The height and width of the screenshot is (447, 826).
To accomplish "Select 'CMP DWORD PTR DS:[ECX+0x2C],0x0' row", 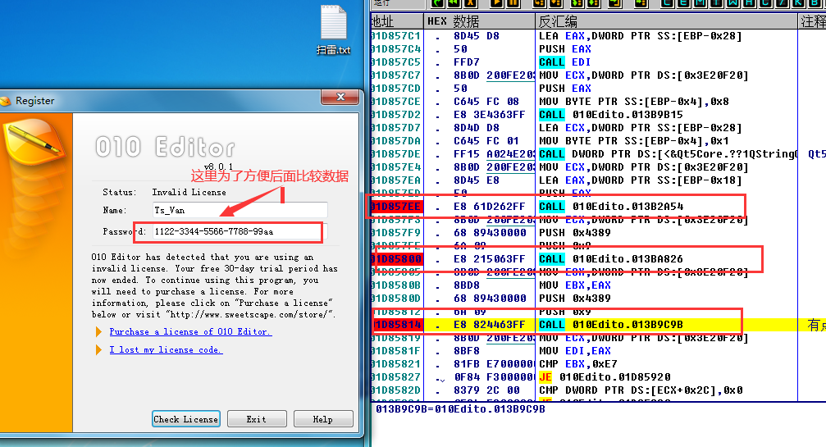I will tap(641, 390).
